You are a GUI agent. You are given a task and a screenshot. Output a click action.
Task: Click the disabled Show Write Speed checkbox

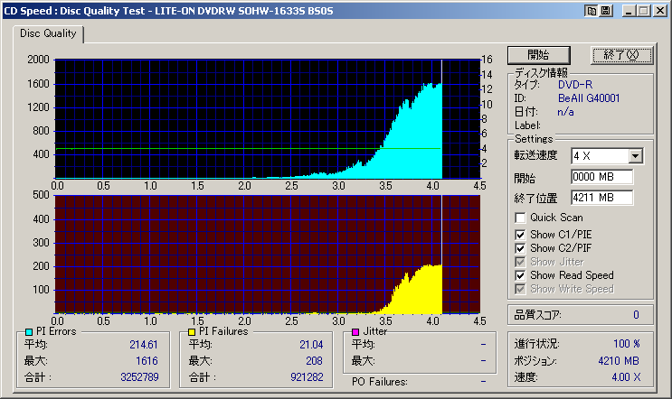tap(520, 289)
